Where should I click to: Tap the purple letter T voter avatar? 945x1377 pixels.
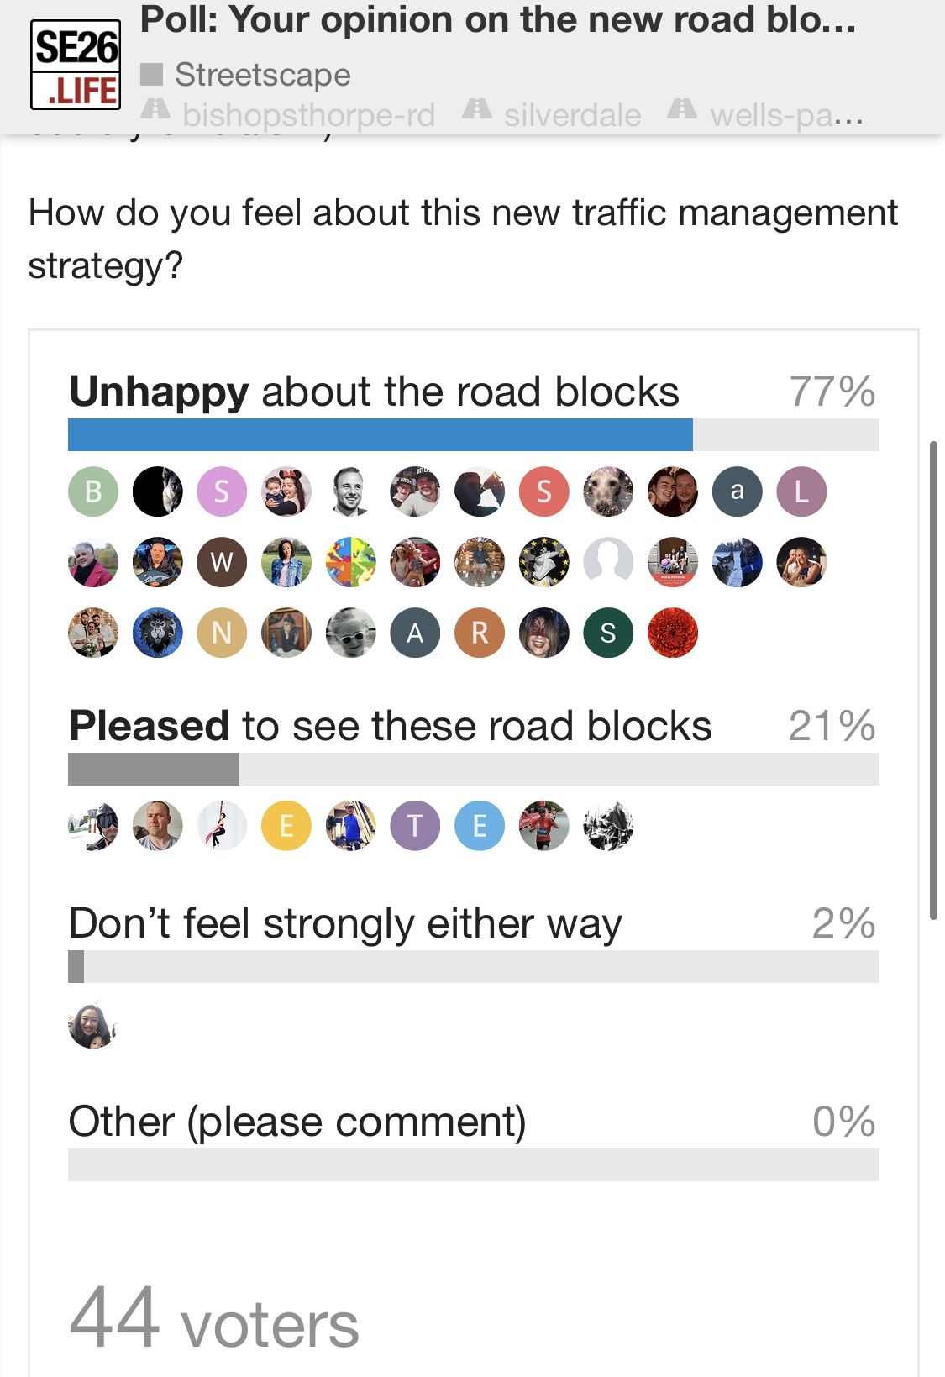click(415, 826)
